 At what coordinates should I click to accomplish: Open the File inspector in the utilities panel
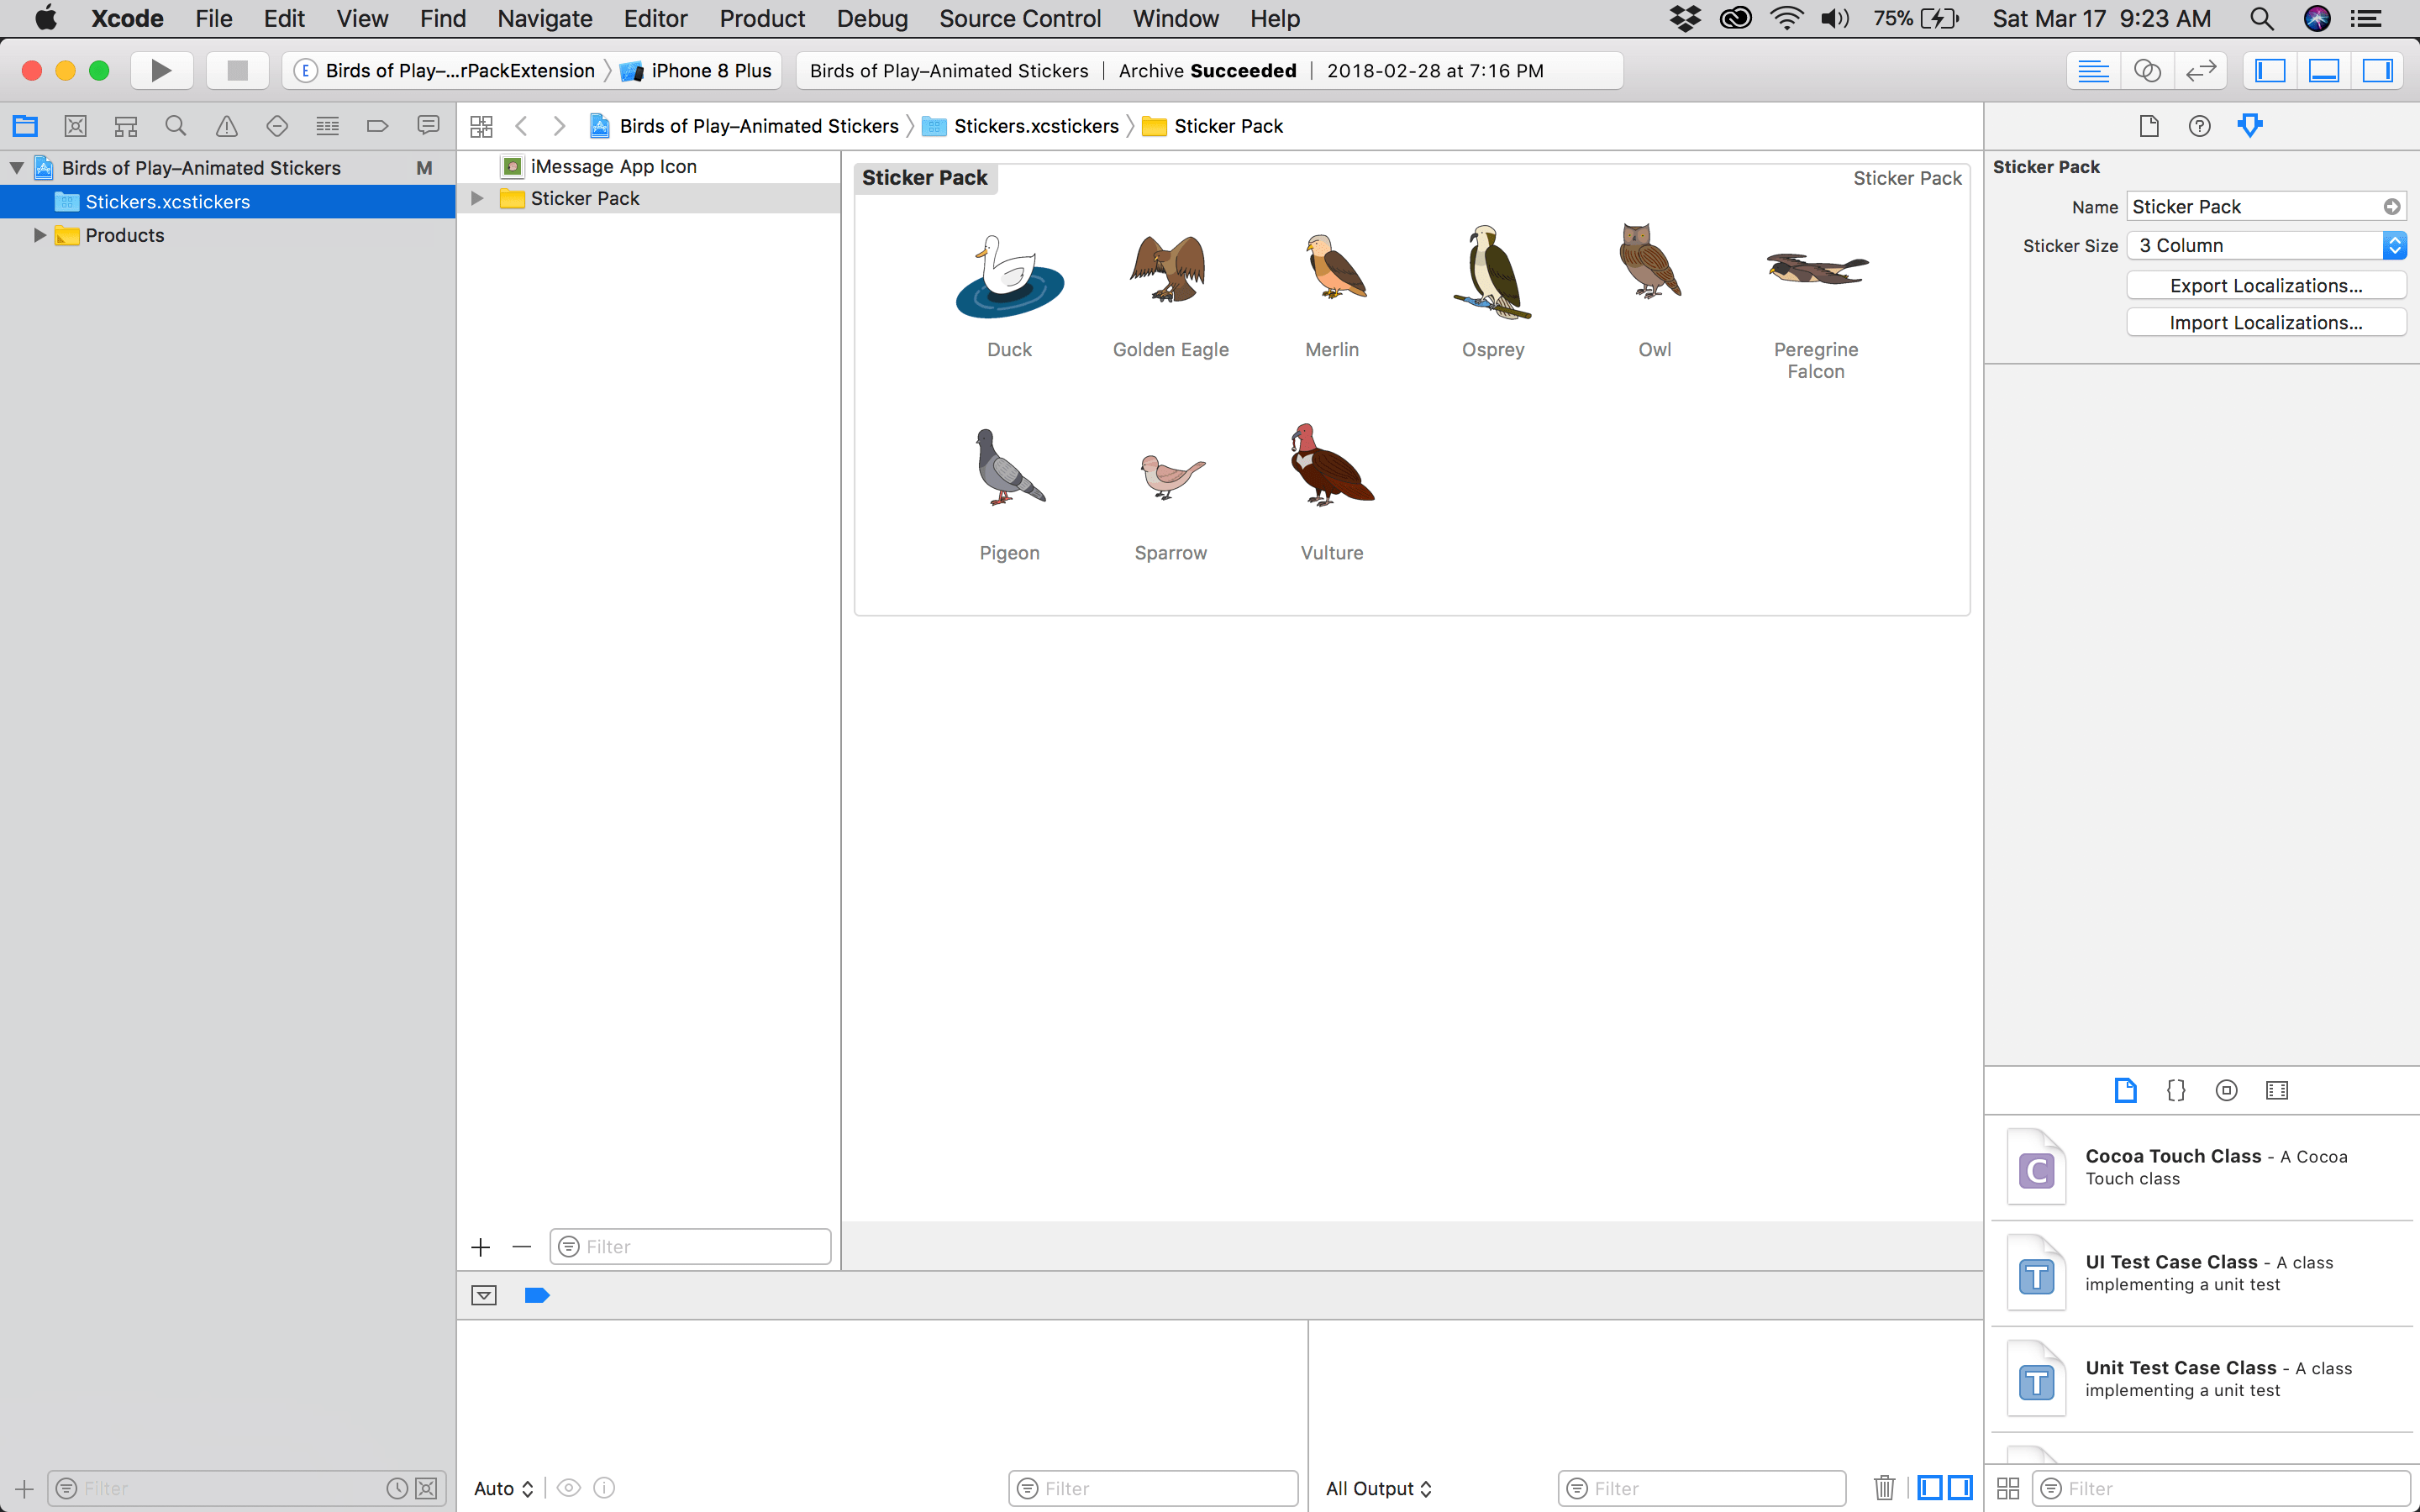pyautogui.click(x=2148, y=125)
